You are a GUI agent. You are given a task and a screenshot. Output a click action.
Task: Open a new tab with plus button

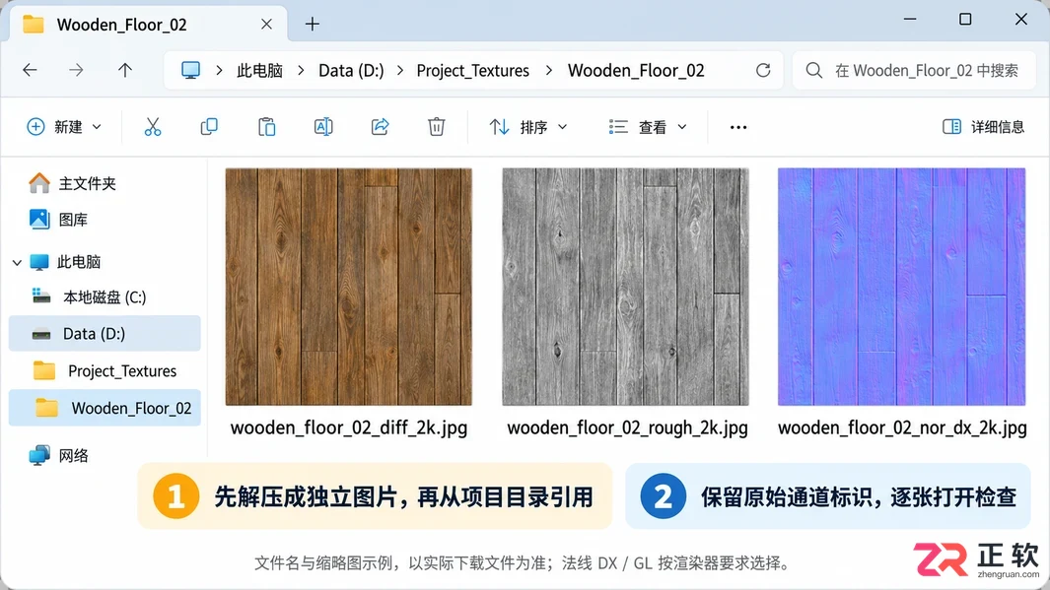click(x=313, y=24)
